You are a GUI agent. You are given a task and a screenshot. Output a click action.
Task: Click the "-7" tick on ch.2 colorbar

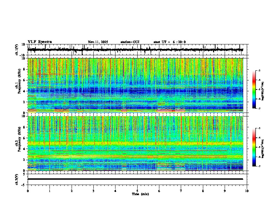pos(259,166)
